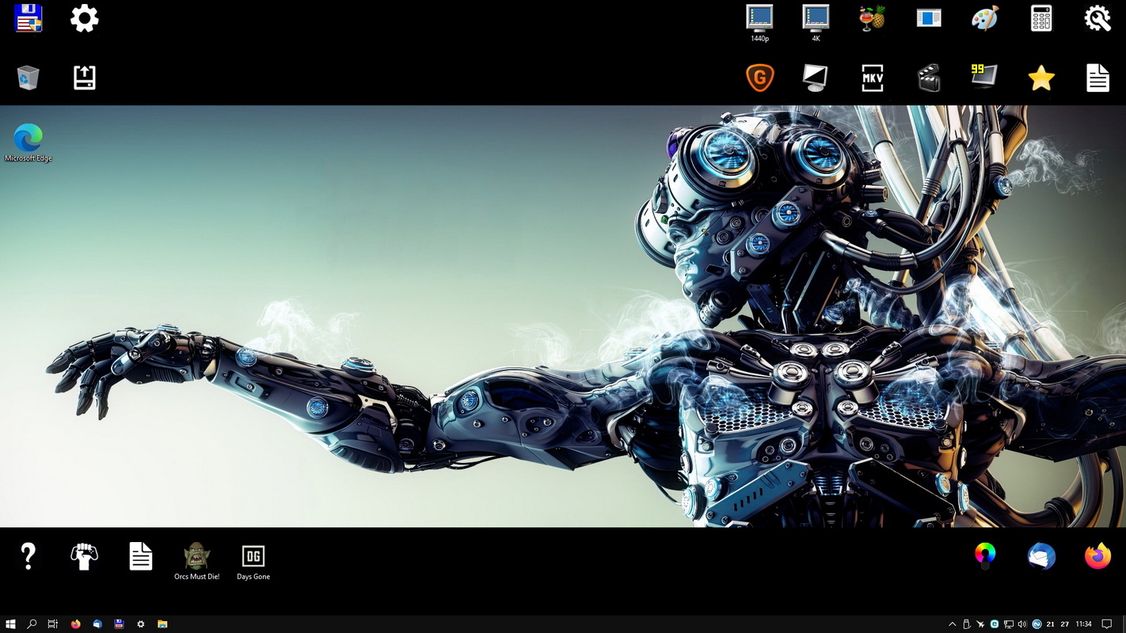Open the yellow star icon
Screen dimensions: 1126x633
(x=1041, y=78)
